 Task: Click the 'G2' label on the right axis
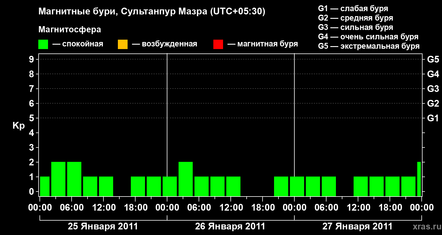[x=433, y=103]
